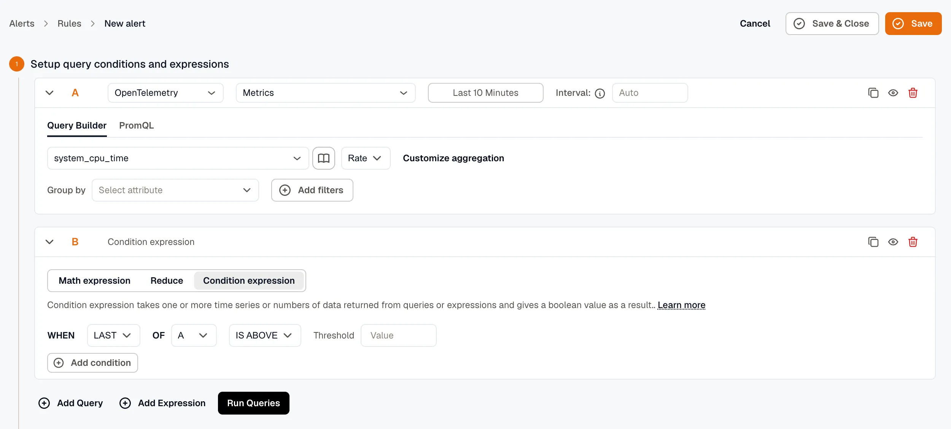Duplicate query A with the copy icon
951x429 pixels.
click(x=873, y=93)
